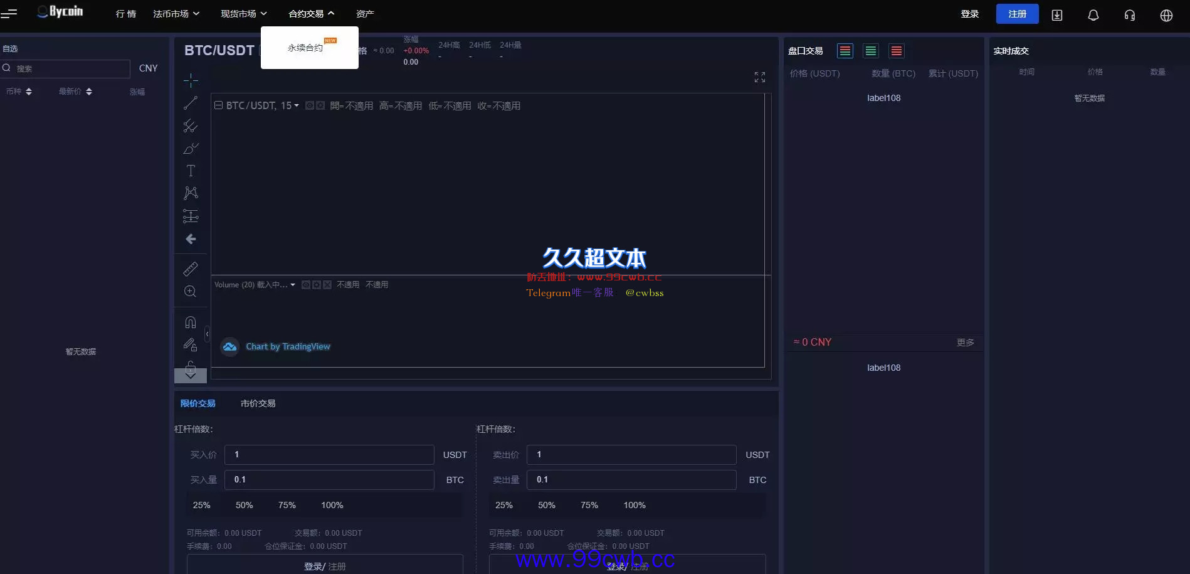
Task: Focus the 卖出量 amount input
Action: [x=632, y=480]
